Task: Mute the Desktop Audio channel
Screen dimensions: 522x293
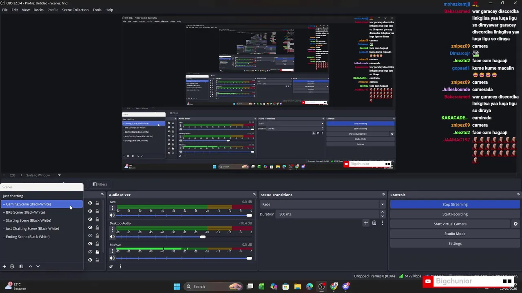Action: (112, 237)
